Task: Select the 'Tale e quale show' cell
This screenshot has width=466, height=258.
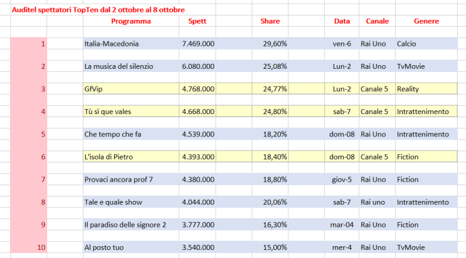Action: [x=113, y=202]
